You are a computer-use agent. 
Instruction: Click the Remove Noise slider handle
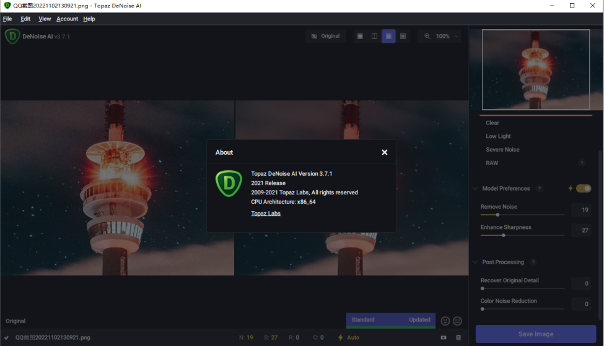click(497, 215)
